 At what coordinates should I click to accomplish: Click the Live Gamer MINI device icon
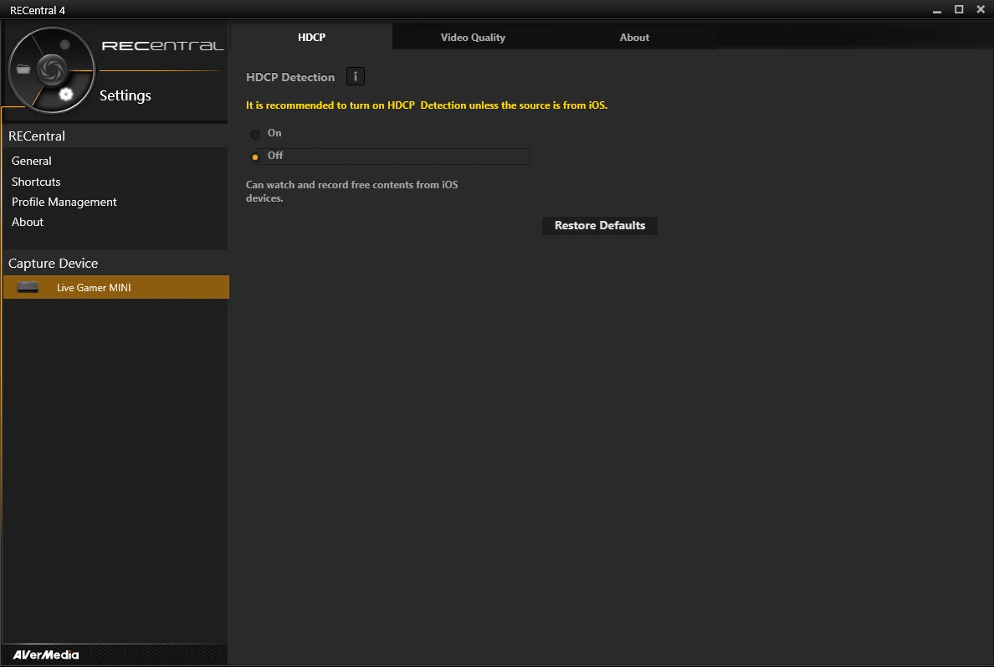pos(28,288)
